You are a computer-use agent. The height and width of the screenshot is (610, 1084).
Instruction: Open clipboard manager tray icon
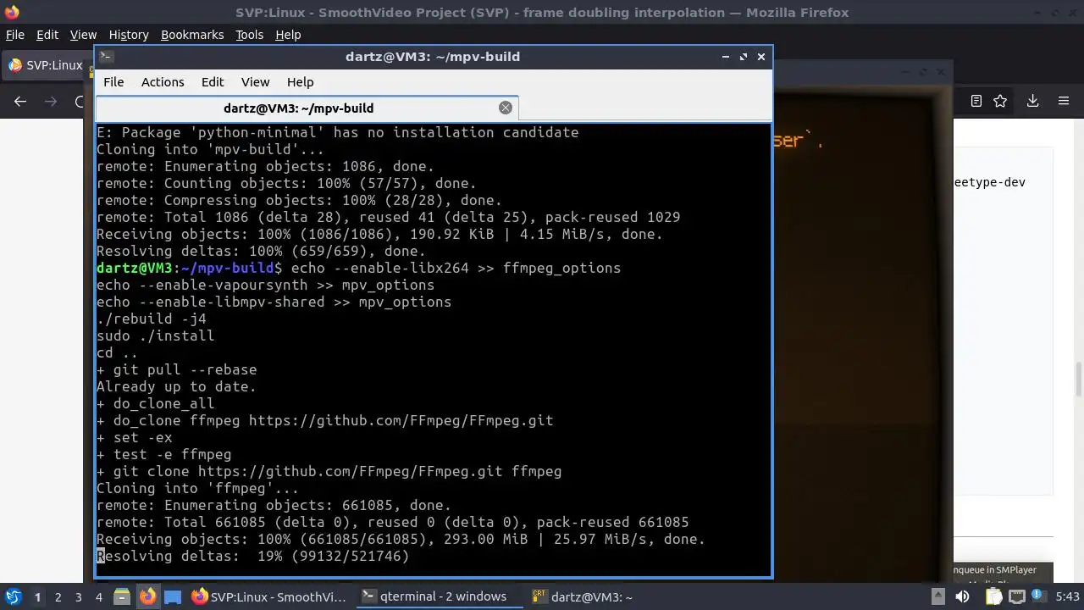point(993,597)
